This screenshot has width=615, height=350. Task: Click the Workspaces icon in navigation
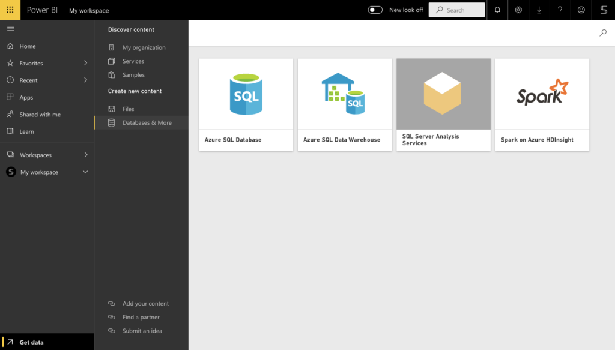[11, 155]
